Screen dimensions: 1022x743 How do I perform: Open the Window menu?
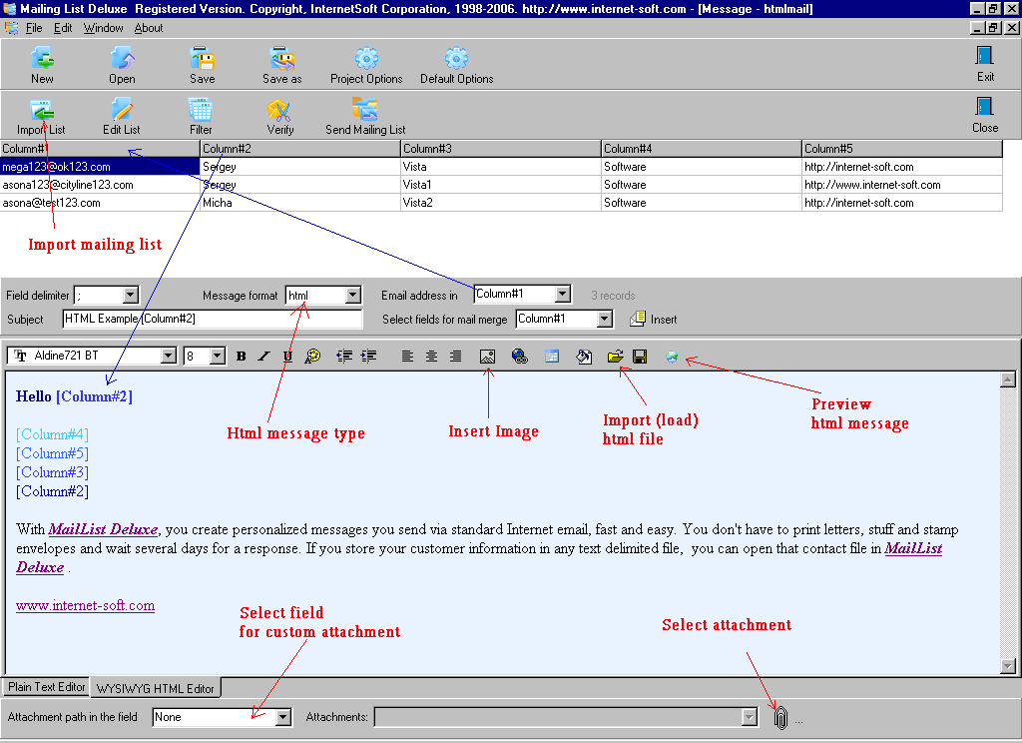point(103,28)
